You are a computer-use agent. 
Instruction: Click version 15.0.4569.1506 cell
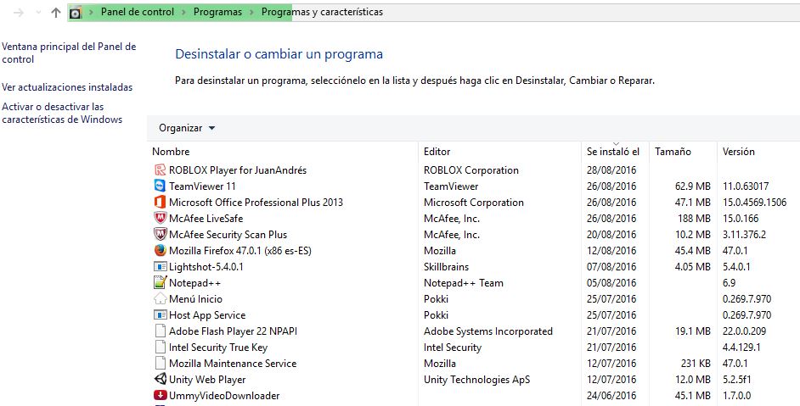pyautogui.click(x=754, y=203)
